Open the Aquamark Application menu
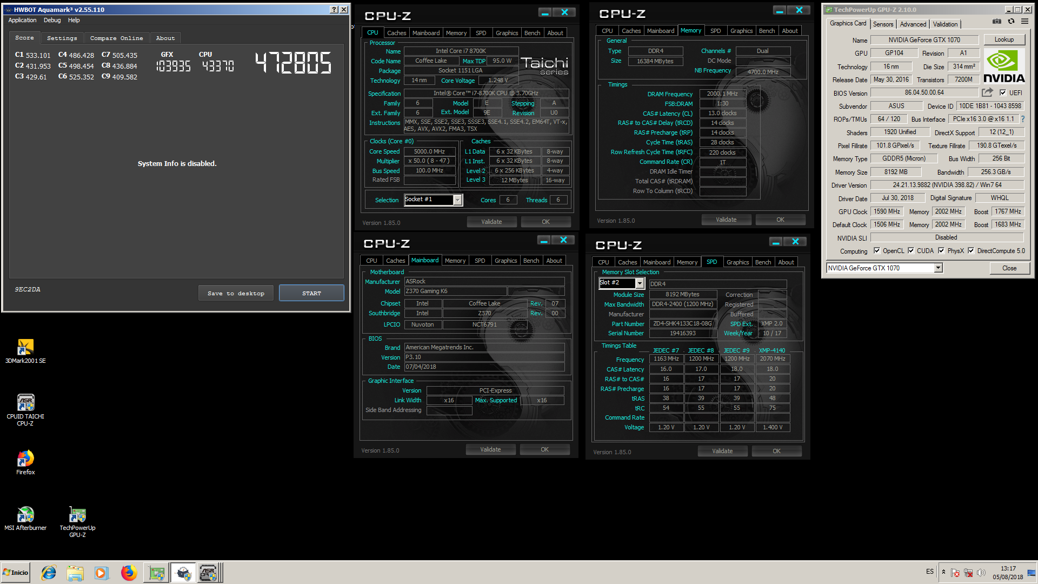The height and width of the screenshot is (584, 1038). pos(22,20)
